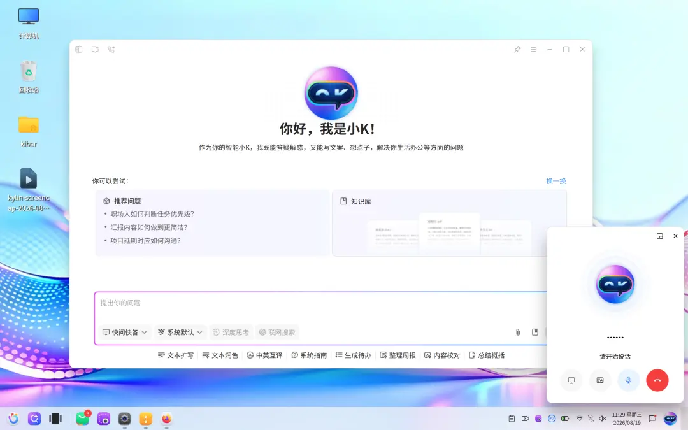This screenshot has height=430, width=688.
Task: Open the hamburger menu in 小K window
Action: (x=534, y=49)
